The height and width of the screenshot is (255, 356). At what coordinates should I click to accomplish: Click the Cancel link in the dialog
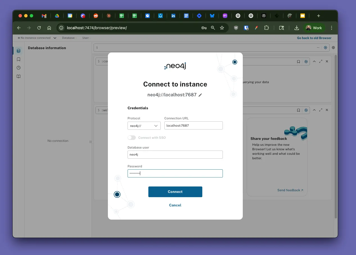tap(175, 205)
